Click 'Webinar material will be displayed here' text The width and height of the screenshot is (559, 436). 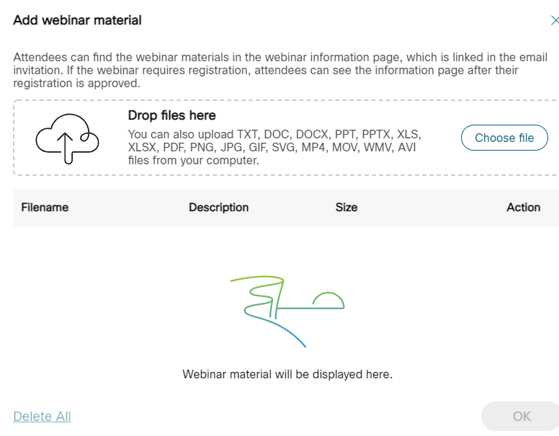287,375
